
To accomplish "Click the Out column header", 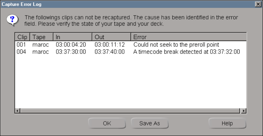I will pyautogui.click(x=111, y=37).
